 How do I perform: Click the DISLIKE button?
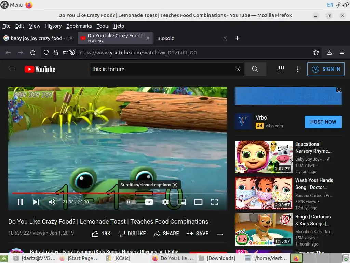(x=132, y=234)
